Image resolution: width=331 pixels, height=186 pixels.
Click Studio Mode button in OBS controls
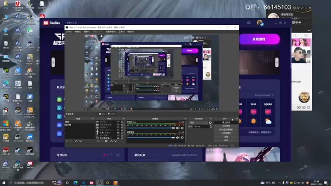point(226,133)
